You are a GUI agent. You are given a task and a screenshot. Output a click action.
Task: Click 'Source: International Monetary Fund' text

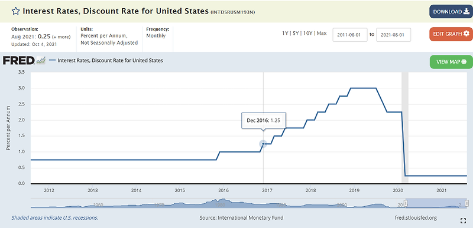click(x=241, y=217)
